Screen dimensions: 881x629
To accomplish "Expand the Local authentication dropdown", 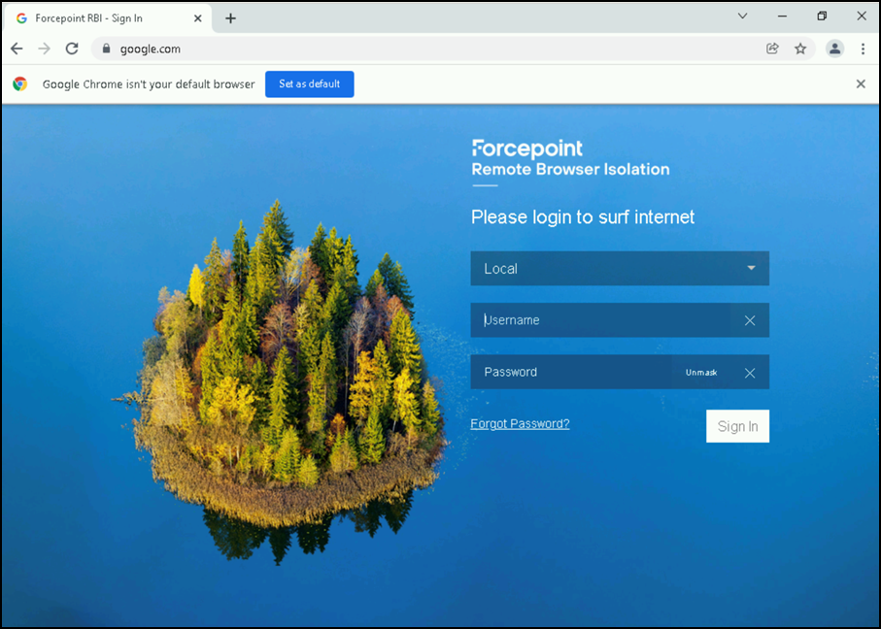I will point(751,268).
